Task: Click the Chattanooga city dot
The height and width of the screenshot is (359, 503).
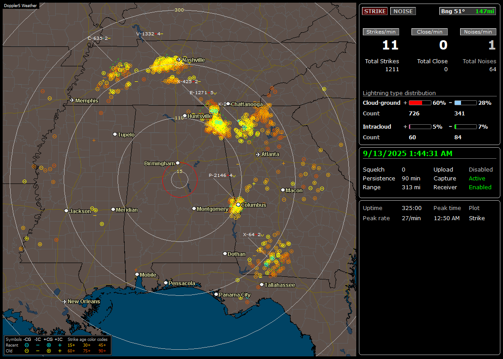Action: [228, 104]
